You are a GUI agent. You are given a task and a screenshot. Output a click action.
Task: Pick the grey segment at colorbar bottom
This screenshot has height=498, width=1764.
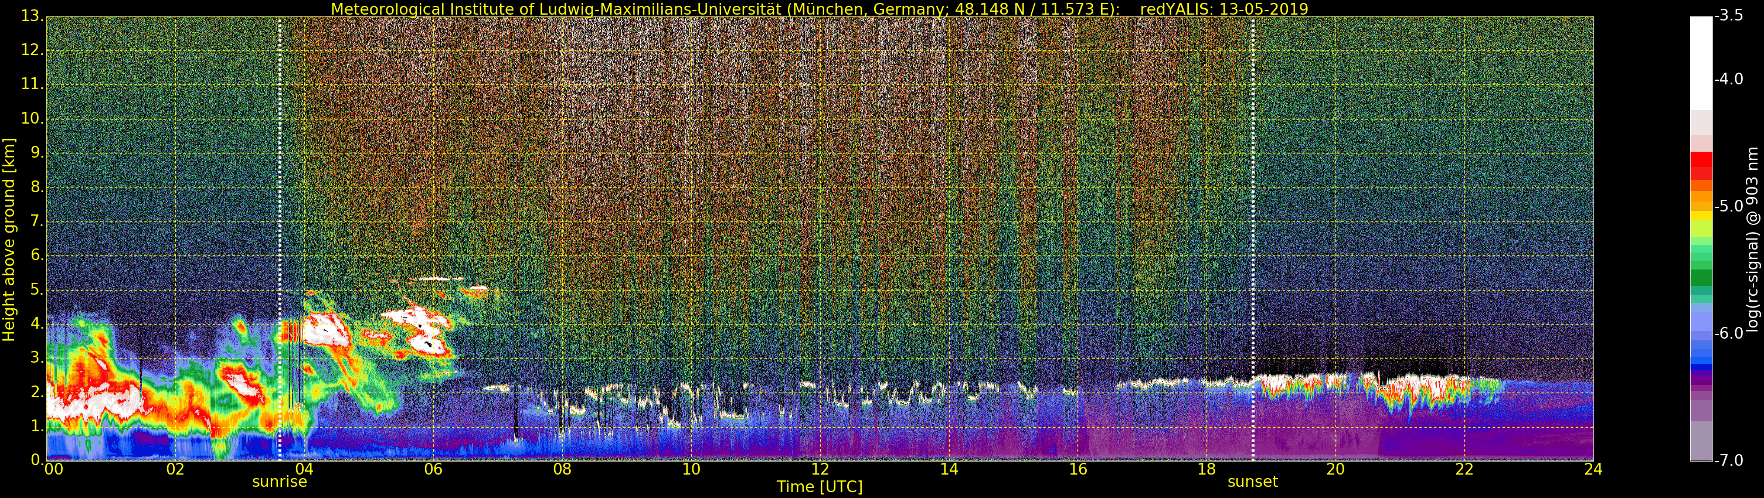tap(1701, 441)
